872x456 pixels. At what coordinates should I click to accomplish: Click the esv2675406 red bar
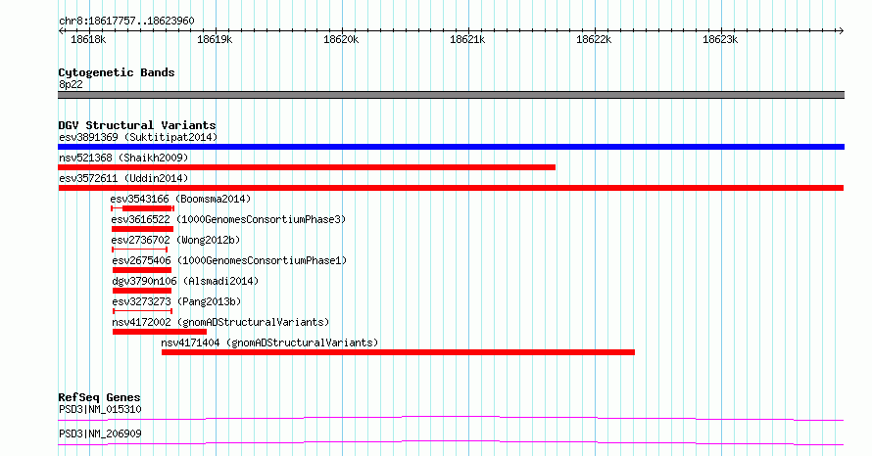142,270
